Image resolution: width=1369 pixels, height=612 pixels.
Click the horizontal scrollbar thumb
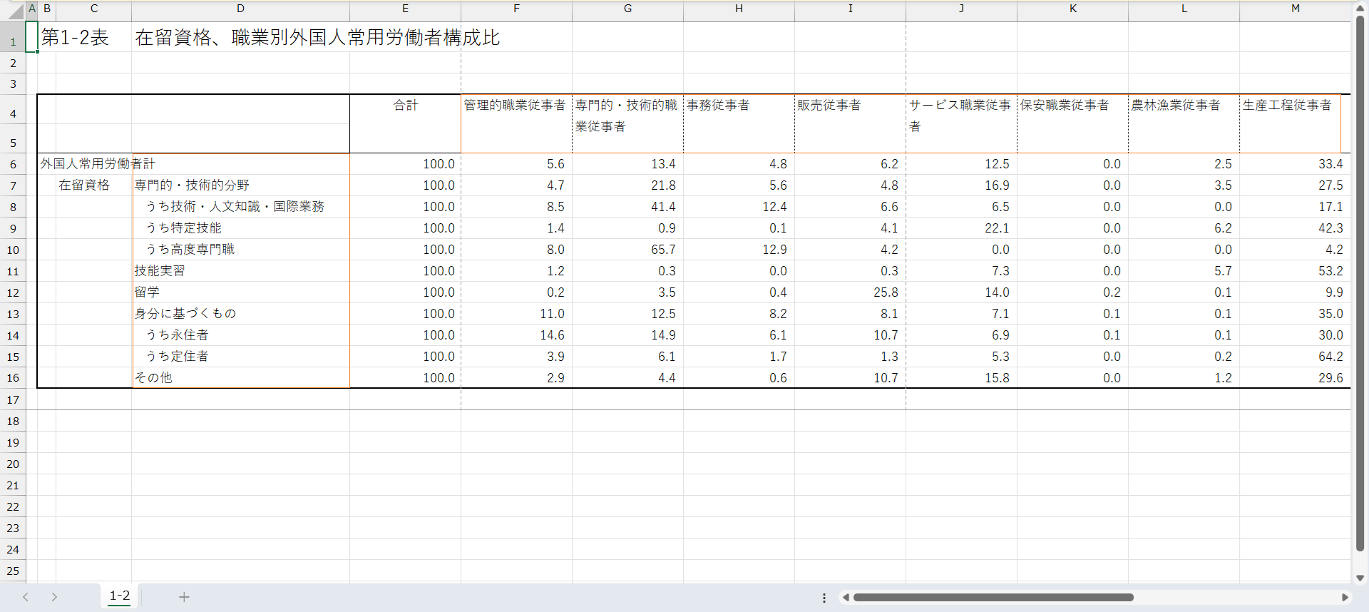993,597
